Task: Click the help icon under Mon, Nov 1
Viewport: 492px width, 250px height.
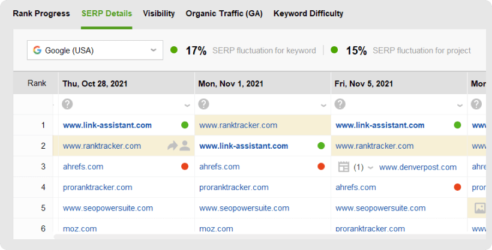Action: (203, 104)
